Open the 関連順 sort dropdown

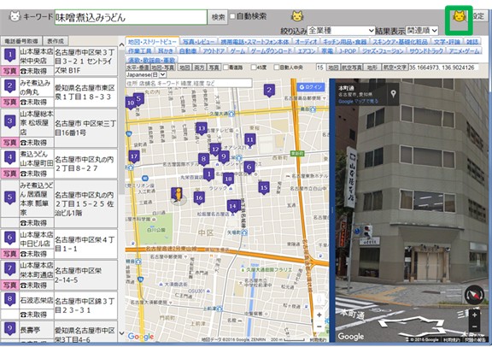421,31
